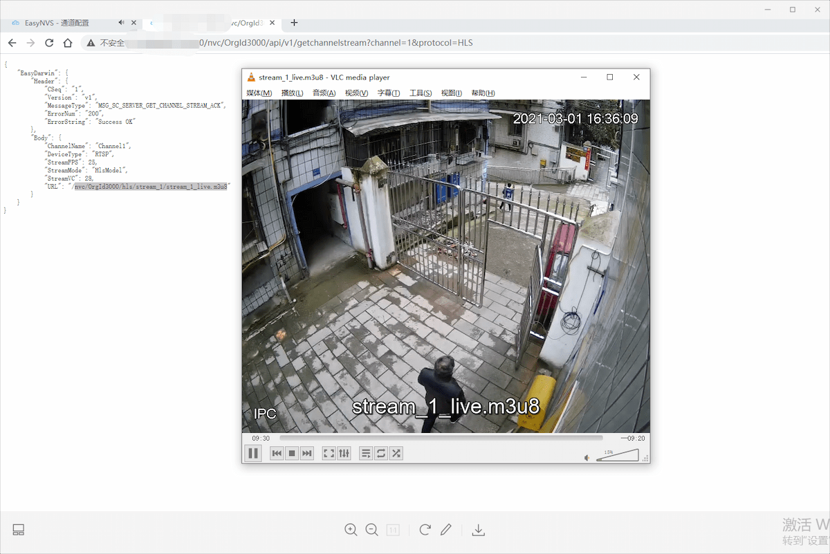The width and height of the screenshot is (830, 554).
Task: Toggle VLC fullscreen video mode
Action: click(329, 454)
